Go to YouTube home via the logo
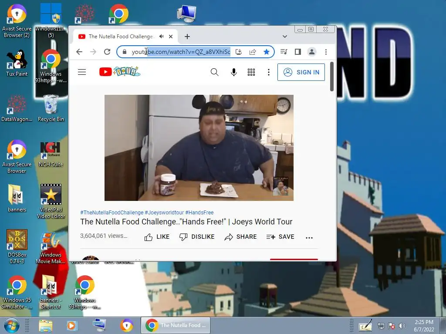Viewport: 446px width, 334px height. (x=119, y=72)
